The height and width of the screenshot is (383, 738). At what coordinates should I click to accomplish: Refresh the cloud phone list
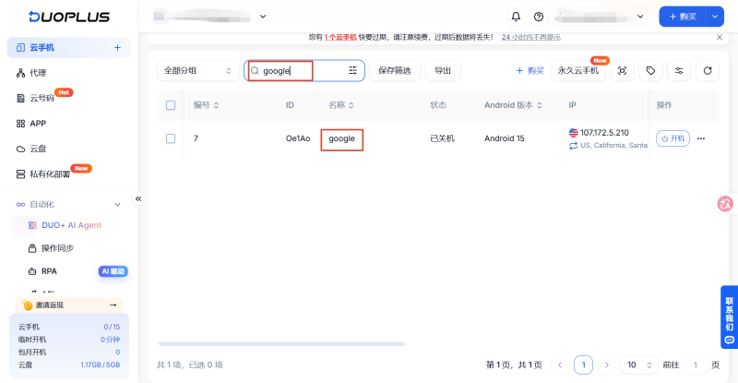click(708, 71)
